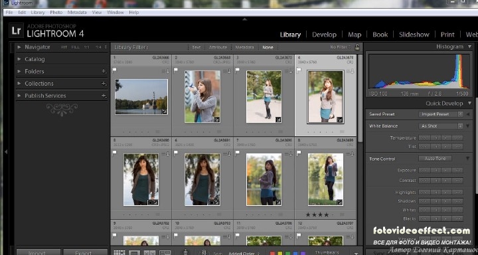Image resolution: width=478 pixels, height=255 pixels.
Task: Select landscape thumbnail GL2A3666
Action: click(x=141, y=97)
